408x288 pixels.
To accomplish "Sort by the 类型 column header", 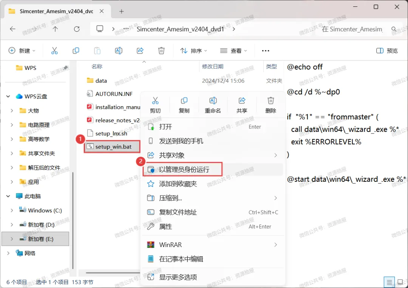I will (271, 67).
